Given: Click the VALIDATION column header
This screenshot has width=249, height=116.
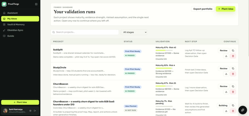Looking at the screenshot, I should pyautogui.click(x=162, y=41).
